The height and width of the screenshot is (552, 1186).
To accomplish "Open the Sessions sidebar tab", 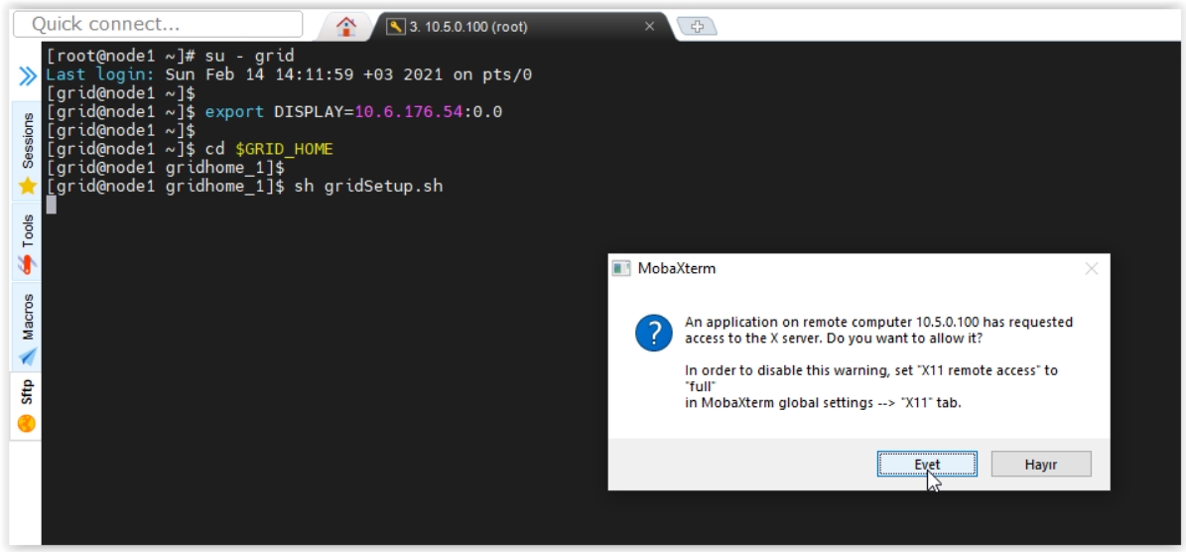I will [27, 151].
